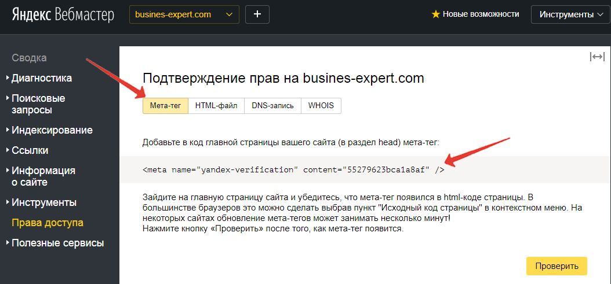
Task: Switch to the HTML-файл tab
Action: coord(216,106)
